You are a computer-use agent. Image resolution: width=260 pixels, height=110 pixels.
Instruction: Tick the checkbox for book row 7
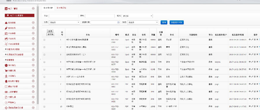coord(44,84)
